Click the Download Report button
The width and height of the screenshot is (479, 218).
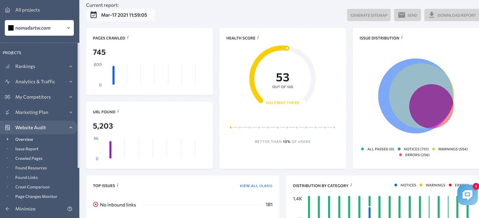(x=452, y=15)
